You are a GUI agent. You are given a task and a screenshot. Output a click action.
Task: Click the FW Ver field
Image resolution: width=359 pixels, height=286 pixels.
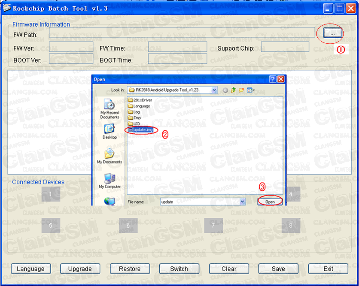pos(71,47)
